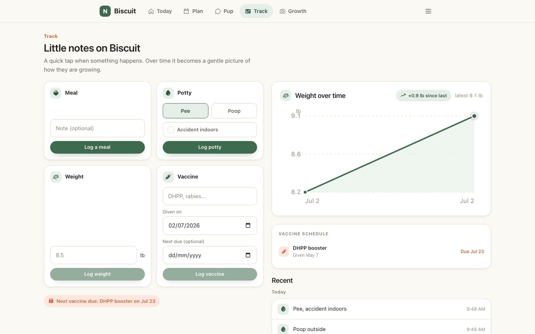Open the hamburger menu icon
Image resolution: width=535 pixels, height=334 pixels.
(428, 11)
